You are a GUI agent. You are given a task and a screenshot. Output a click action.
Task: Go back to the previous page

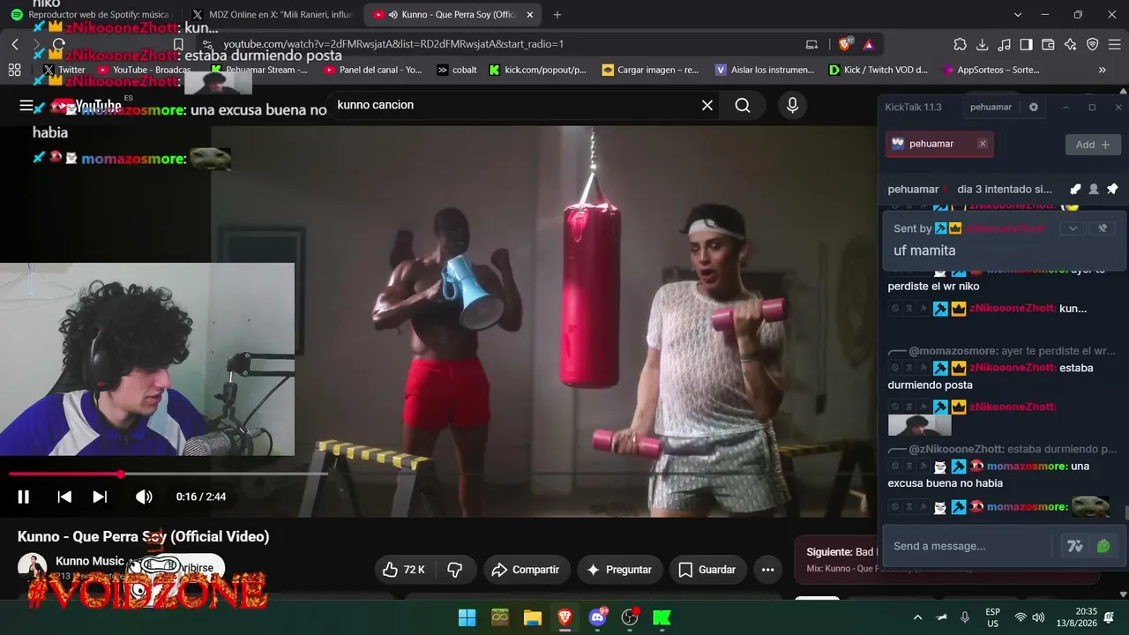point(15,44)
